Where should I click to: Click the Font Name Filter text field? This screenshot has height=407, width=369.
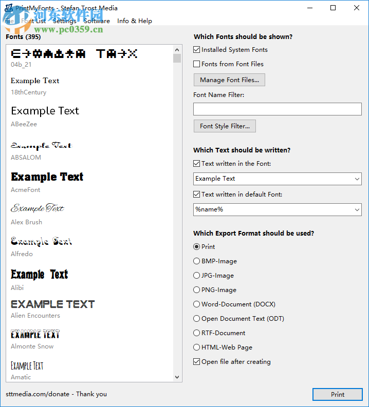coord(278,109)
